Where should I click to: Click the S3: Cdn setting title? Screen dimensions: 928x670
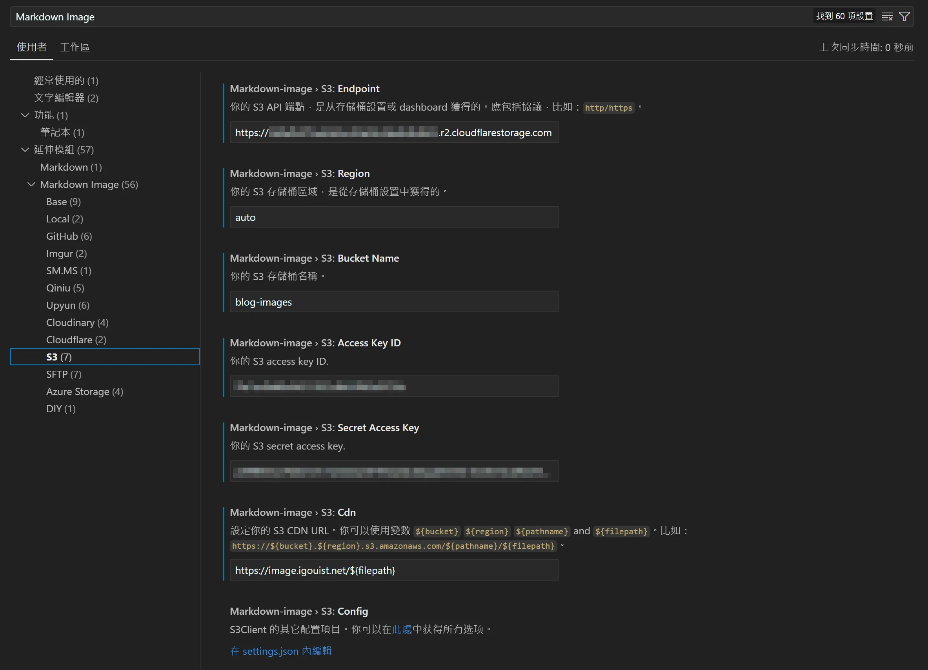pos(293,512)
